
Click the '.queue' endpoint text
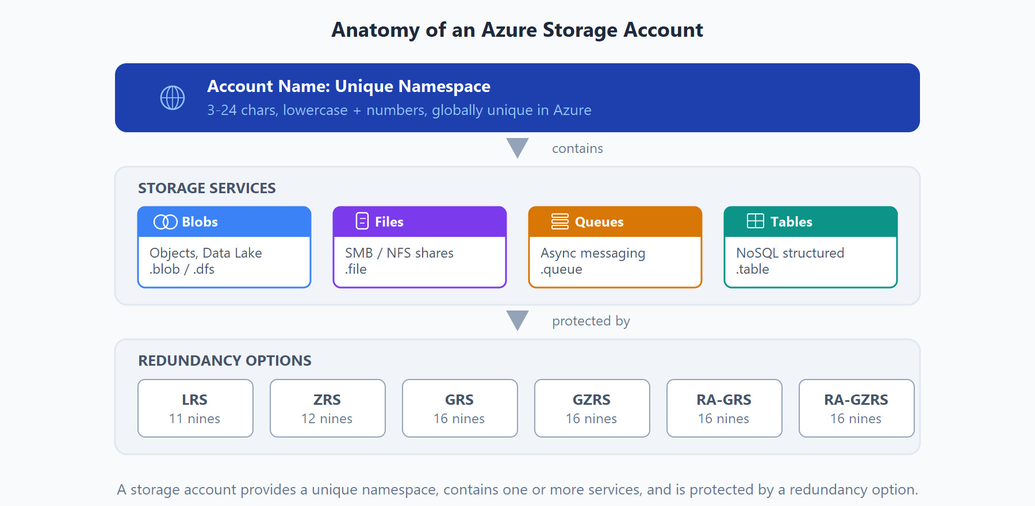point(561,270)
